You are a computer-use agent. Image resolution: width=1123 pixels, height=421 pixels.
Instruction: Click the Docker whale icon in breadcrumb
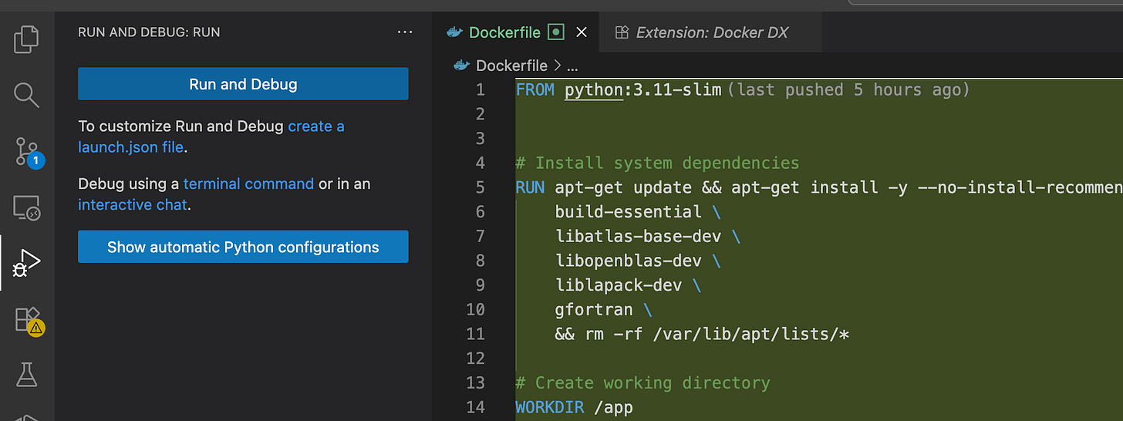tap(462, 66)
